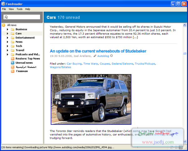188x151 pixels.
Task: Click the scroll down arrow of the article pane
Action: tap(185, 142)
